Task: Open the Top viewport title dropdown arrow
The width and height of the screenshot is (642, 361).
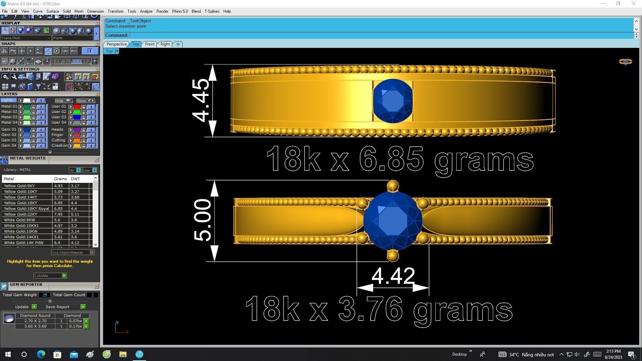Action: coord(117,51)
